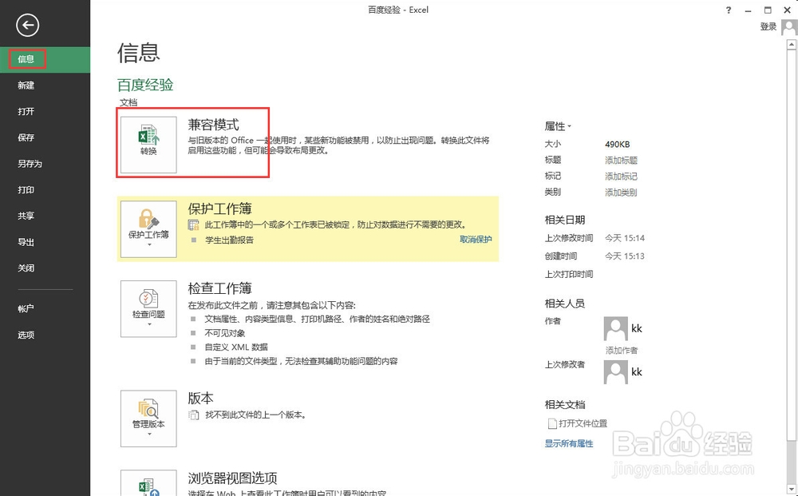Viewport: 798px width, 496px height.
Task: Click the 今天 15:13 created time
Action: pos(625,256)
